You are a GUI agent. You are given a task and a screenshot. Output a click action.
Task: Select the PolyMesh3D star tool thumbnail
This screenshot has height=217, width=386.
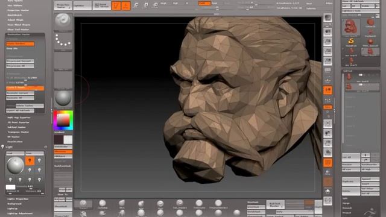pos(370,33)
